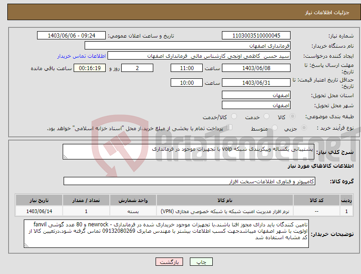
Task: Select the جزیی purchase type radio
Action: (304, 128)
